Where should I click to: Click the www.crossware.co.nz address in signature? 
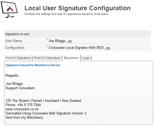point(22,109)
